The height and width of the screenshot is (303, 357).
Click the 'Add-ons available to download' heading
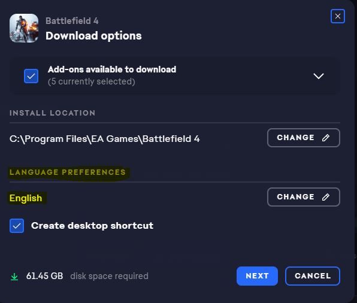(x=112, y=69)
